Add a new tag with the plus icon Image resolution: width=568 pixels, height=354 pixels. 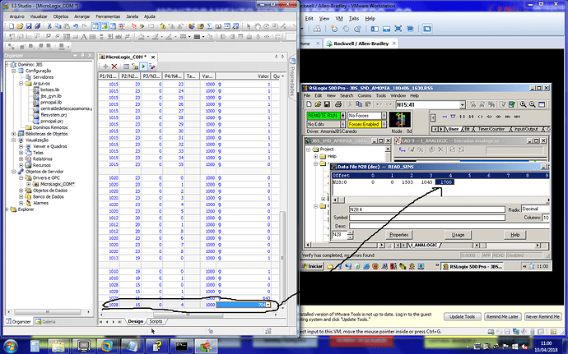pos(105,67)
